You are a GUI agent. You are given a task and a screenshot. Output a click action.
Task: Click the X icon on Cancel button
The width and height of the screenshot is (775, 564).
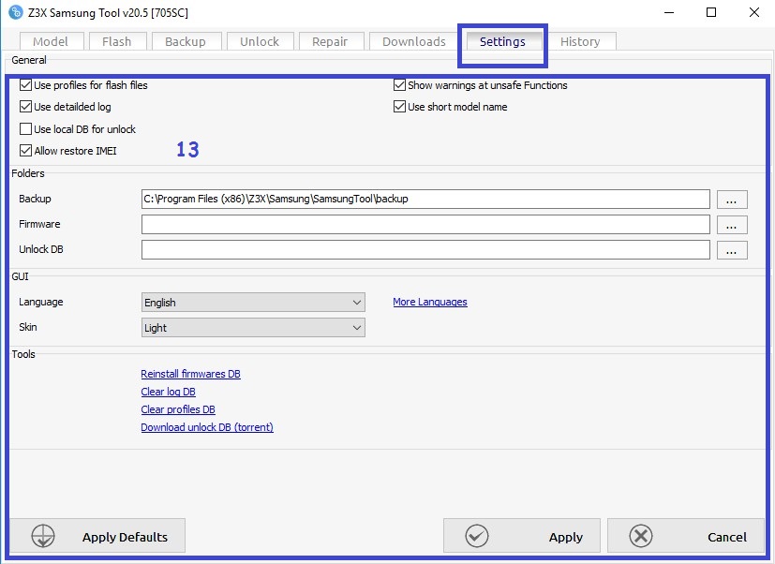pos(641,536)
